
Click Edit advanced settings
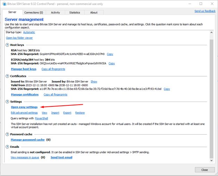pyautogui.click(x=24, y=113)
